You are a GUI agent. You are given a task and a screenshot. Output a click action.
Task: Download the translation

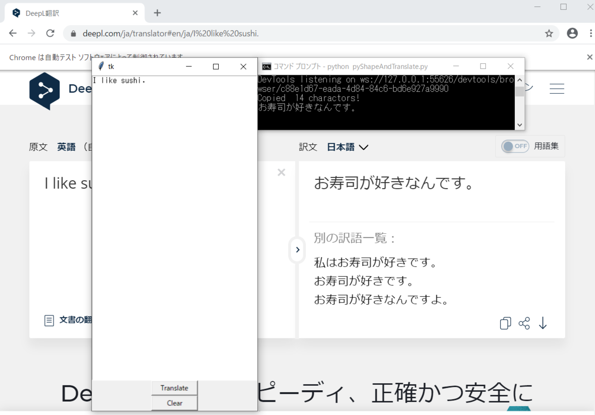tap(542, 323)
